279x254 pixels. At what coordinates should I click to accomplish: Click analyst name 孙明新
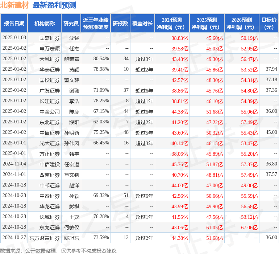(x=71, y=133)
